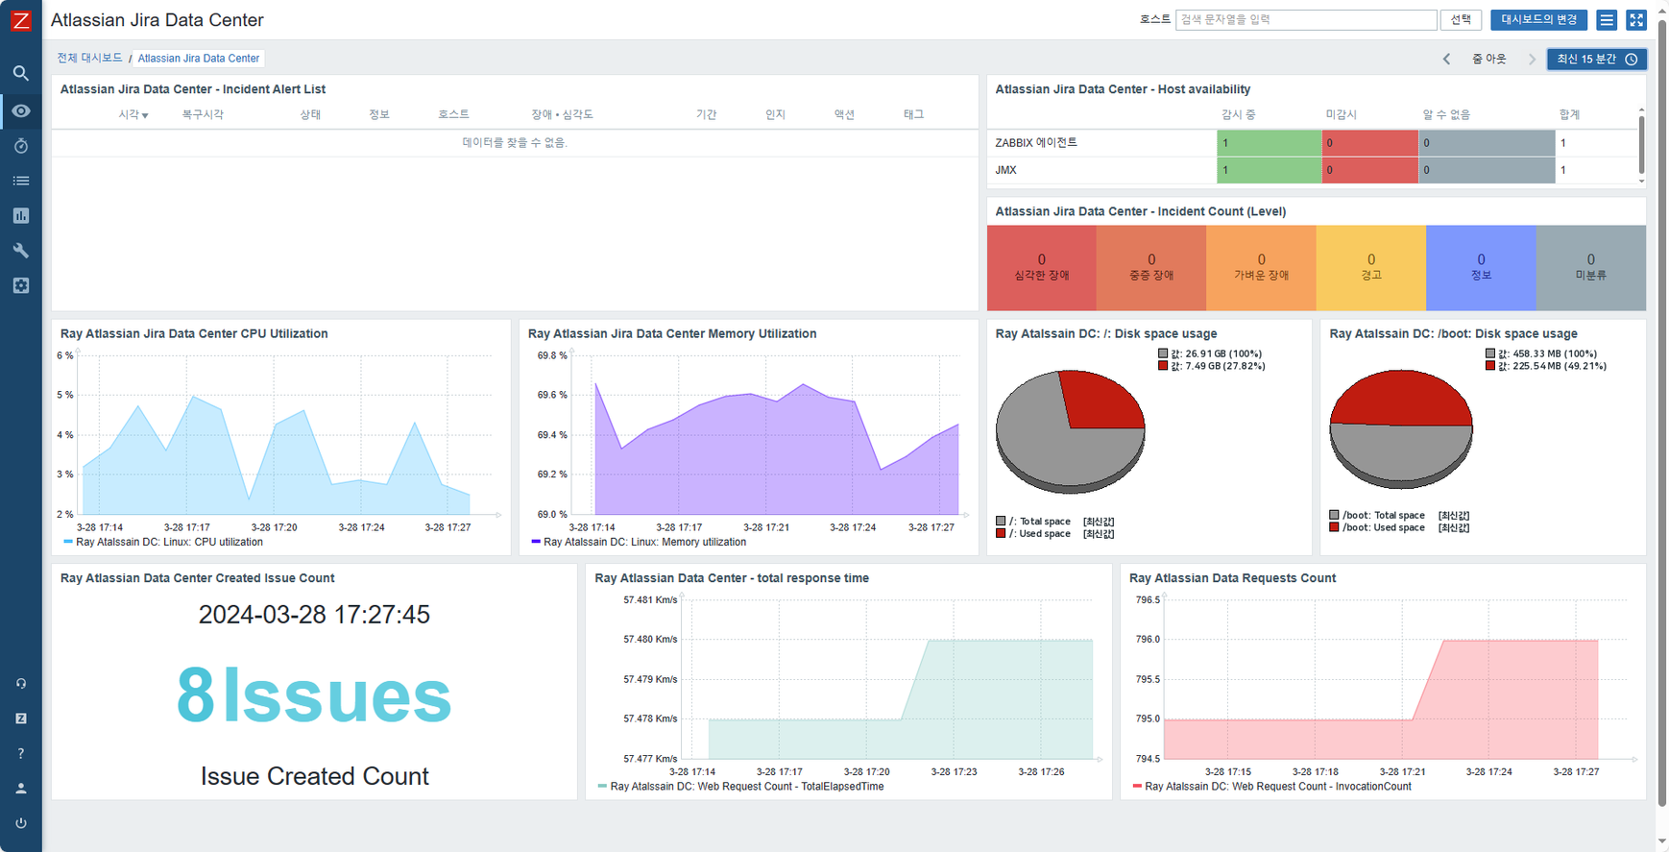Viewport: 1669px width, 852px height.
Task: Click the High severity count tile
Action: [1150, 268]
